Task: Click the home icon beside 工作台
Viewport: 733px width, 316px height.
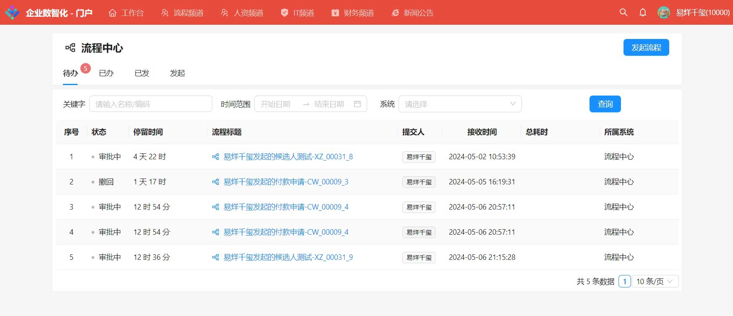Action: pos(112,13)
